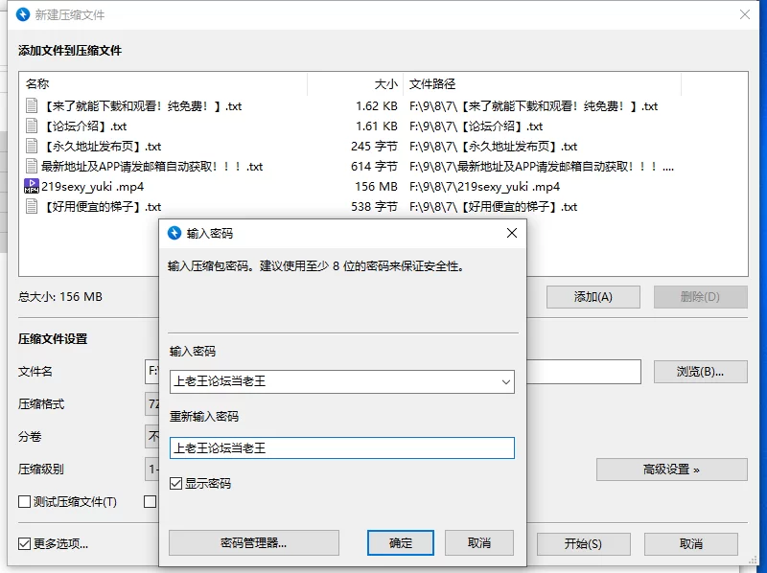The width and height of the screenshot is (767, 573).
Task: Click the 614 字节 size cell
Action: [374, 166]
